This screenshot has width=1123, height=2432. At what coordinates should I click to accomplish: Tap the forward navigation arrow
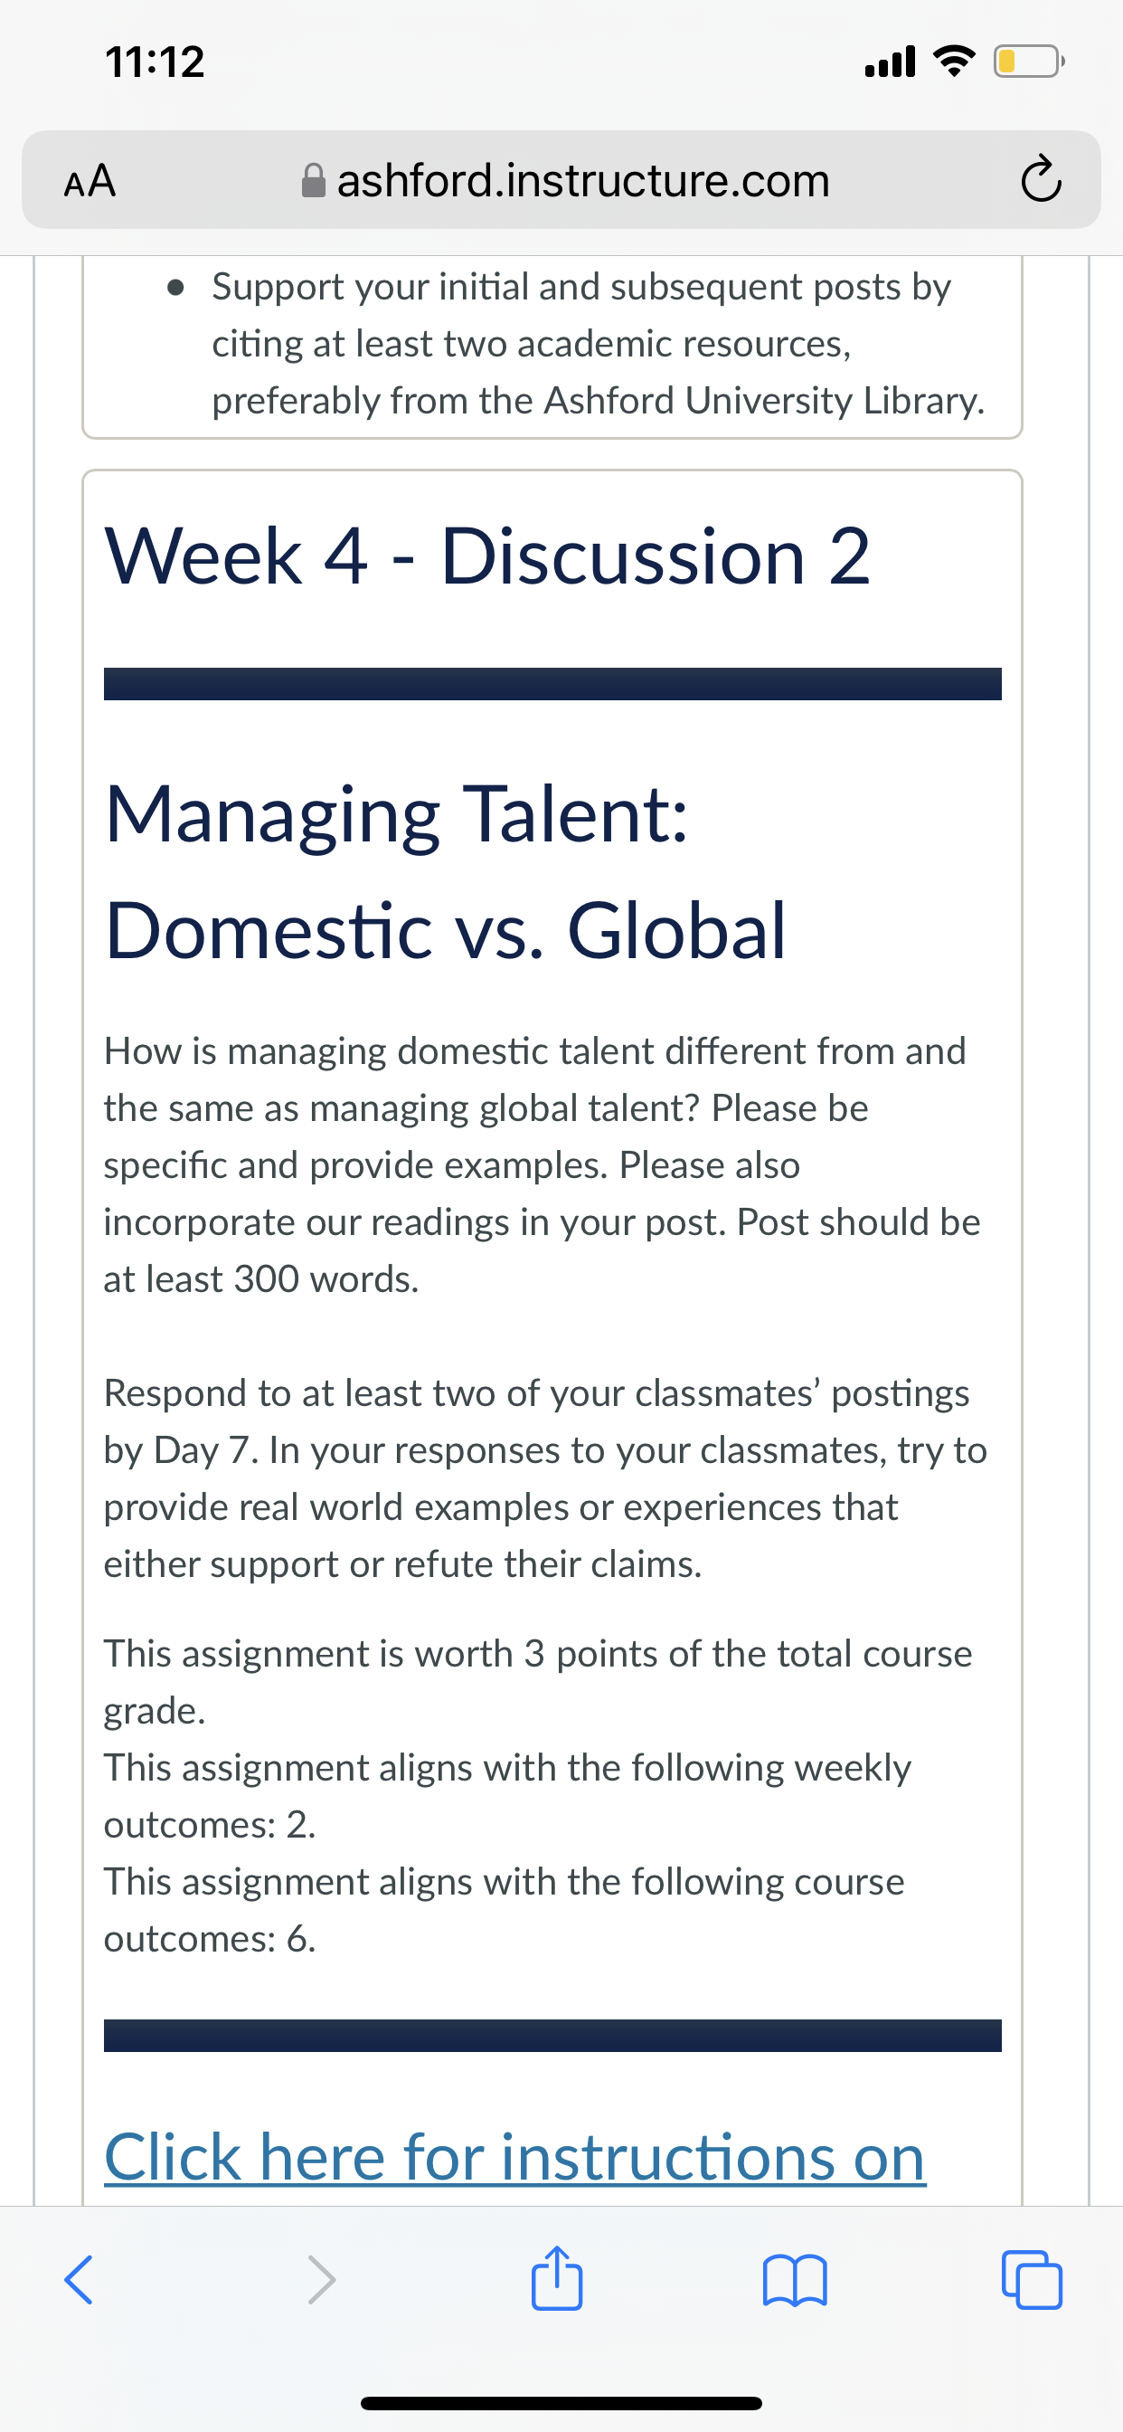(x=321, y=2280)
